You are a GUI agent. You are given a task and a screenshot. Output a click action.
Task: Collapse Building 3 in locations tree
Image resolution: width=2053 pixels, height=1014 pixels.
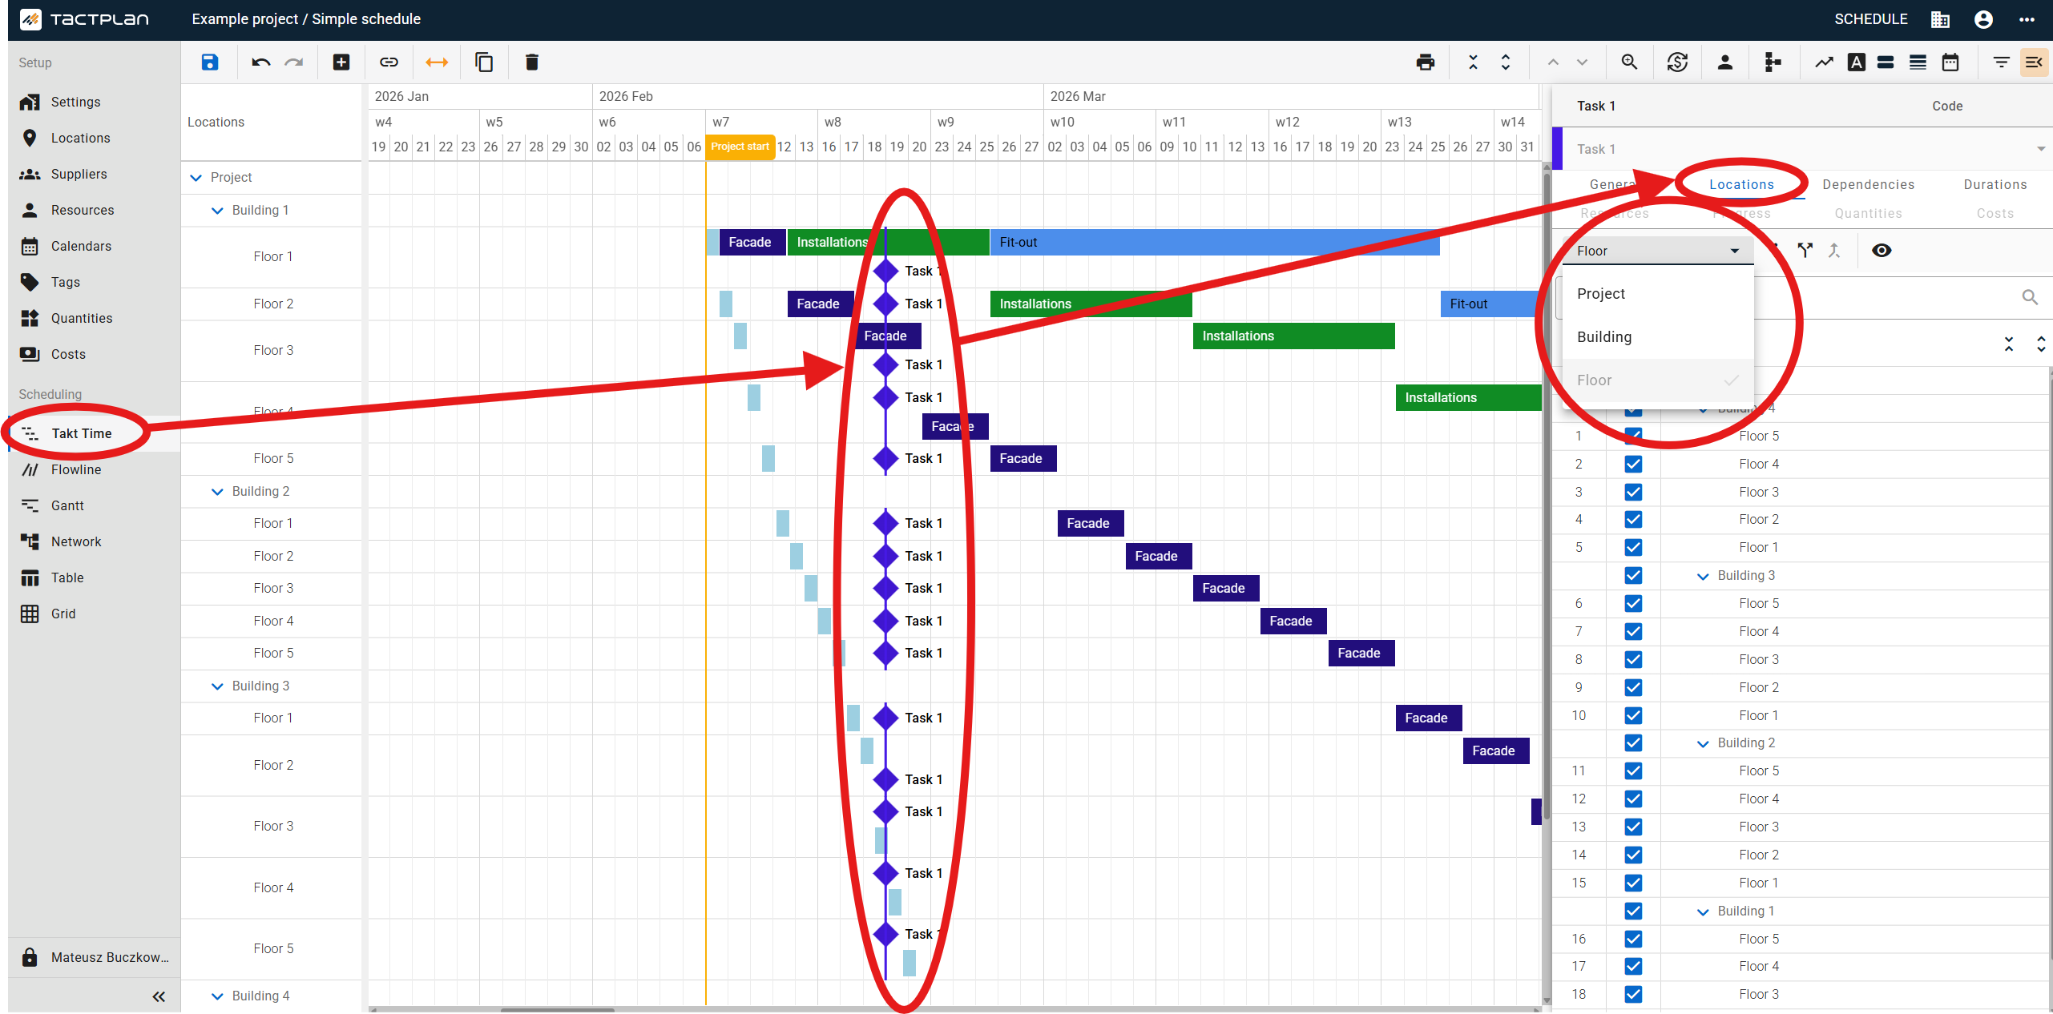(x=217, y=686)
